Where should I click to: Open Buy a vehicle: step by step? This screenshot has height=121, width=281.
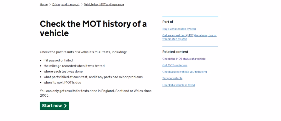pos(179,29)
